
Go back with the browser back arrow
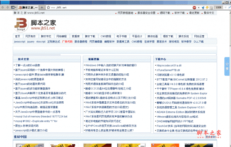3,7
